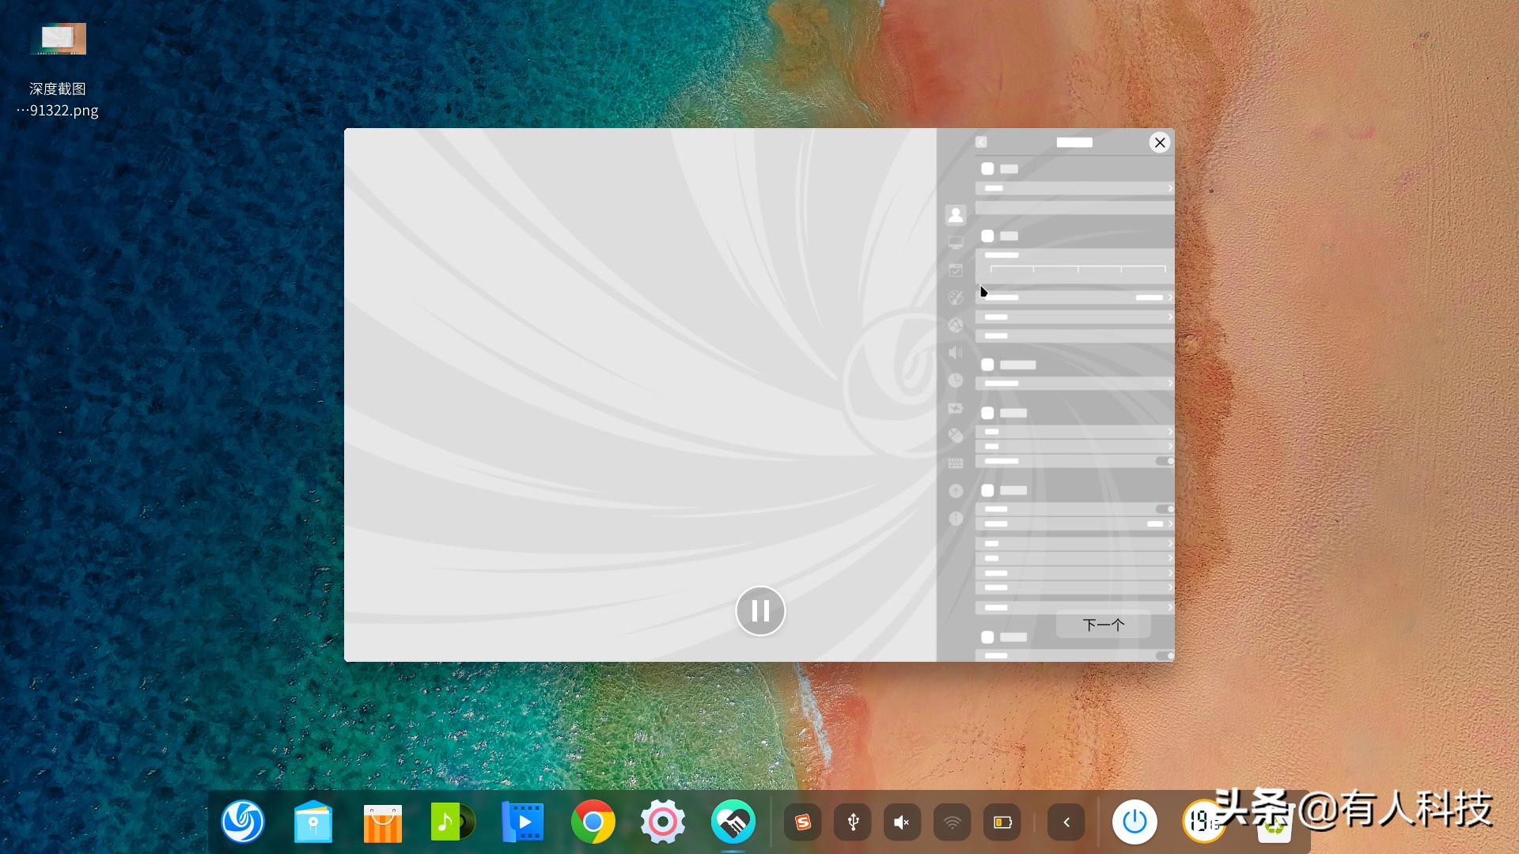Click the Mouse icon in sidebar
The image size is (1519, 854).
[956, 436]
